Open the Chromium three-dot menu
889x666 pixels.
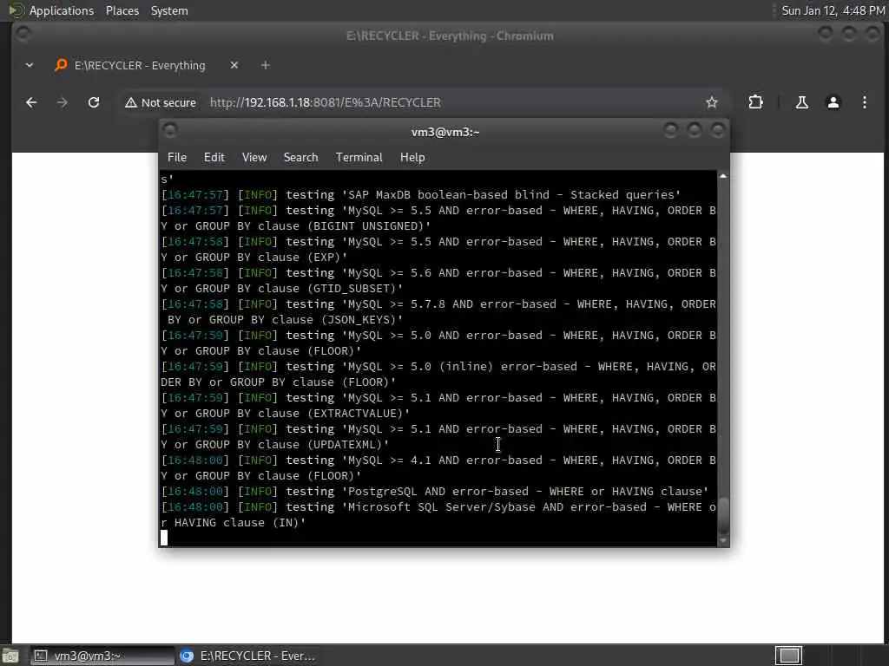click(864, 102)
